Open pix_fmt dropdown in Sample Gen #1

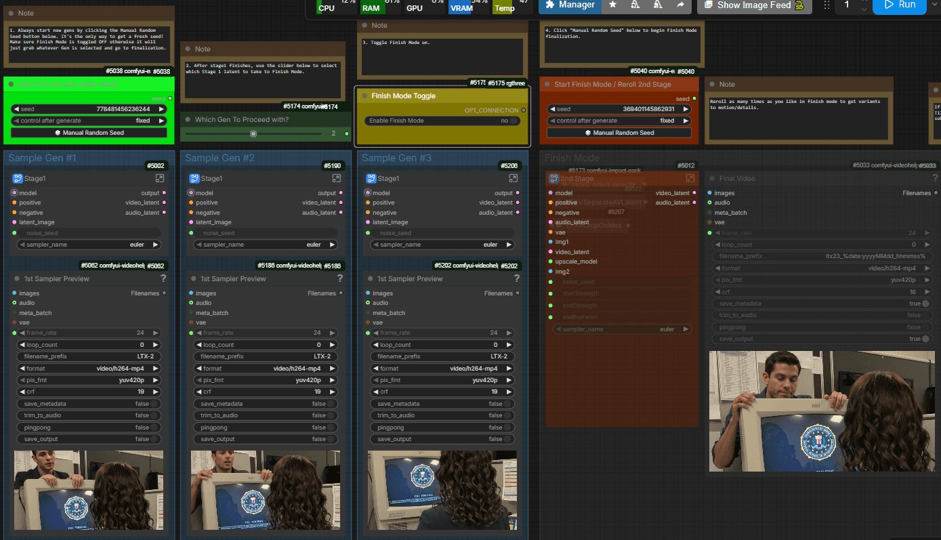(89, 380)
